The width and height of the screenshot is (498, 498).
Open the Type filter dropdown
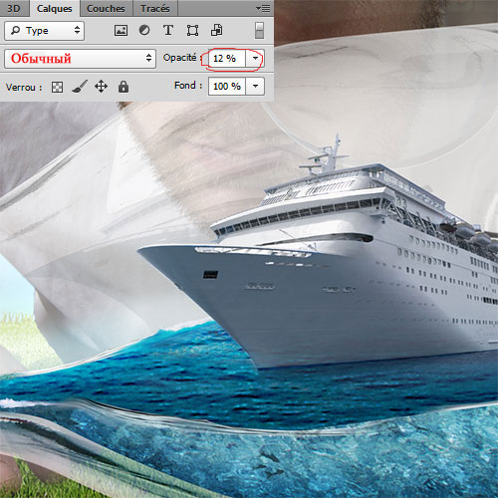click(44, 31)
